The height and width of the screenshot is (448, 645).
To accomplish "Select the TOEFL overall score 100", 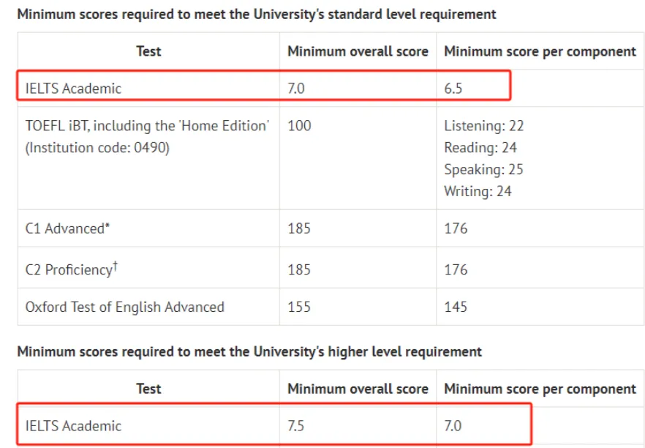I will [299, 126].
